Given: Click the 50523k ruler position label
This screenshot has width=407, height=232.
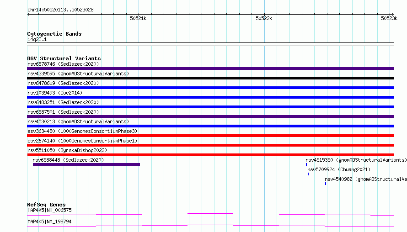Looking at the screenshot, I should point(389,18).
